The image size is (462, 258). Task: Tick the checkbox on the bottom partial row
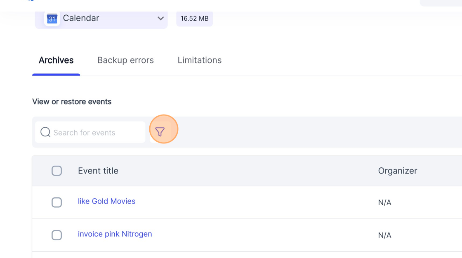(x=57, y=256)
